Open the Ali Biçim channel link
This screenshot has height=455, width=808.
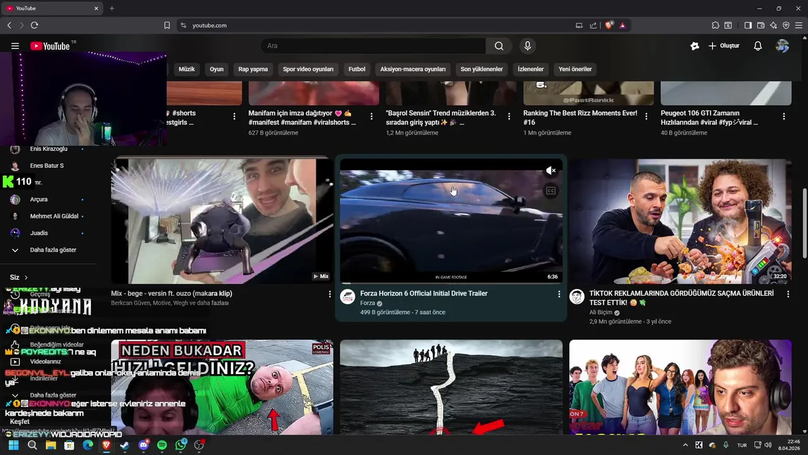point(601,312)
